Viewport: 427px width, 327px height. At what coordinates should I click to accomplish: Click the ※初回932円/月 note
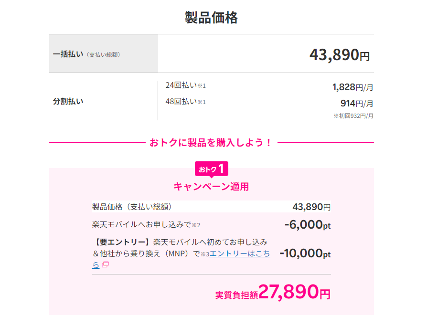[x=353, y=116]
